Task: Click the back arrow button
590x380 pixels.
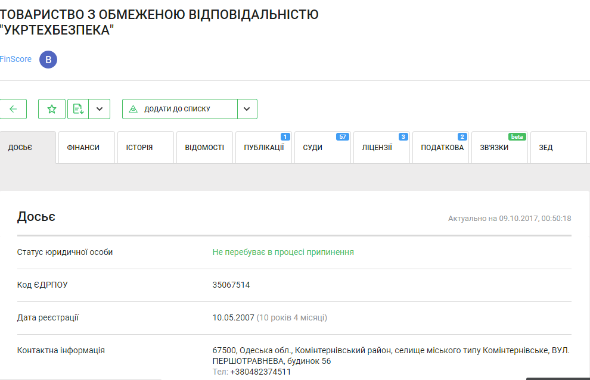Action: [x=13, y=109]
